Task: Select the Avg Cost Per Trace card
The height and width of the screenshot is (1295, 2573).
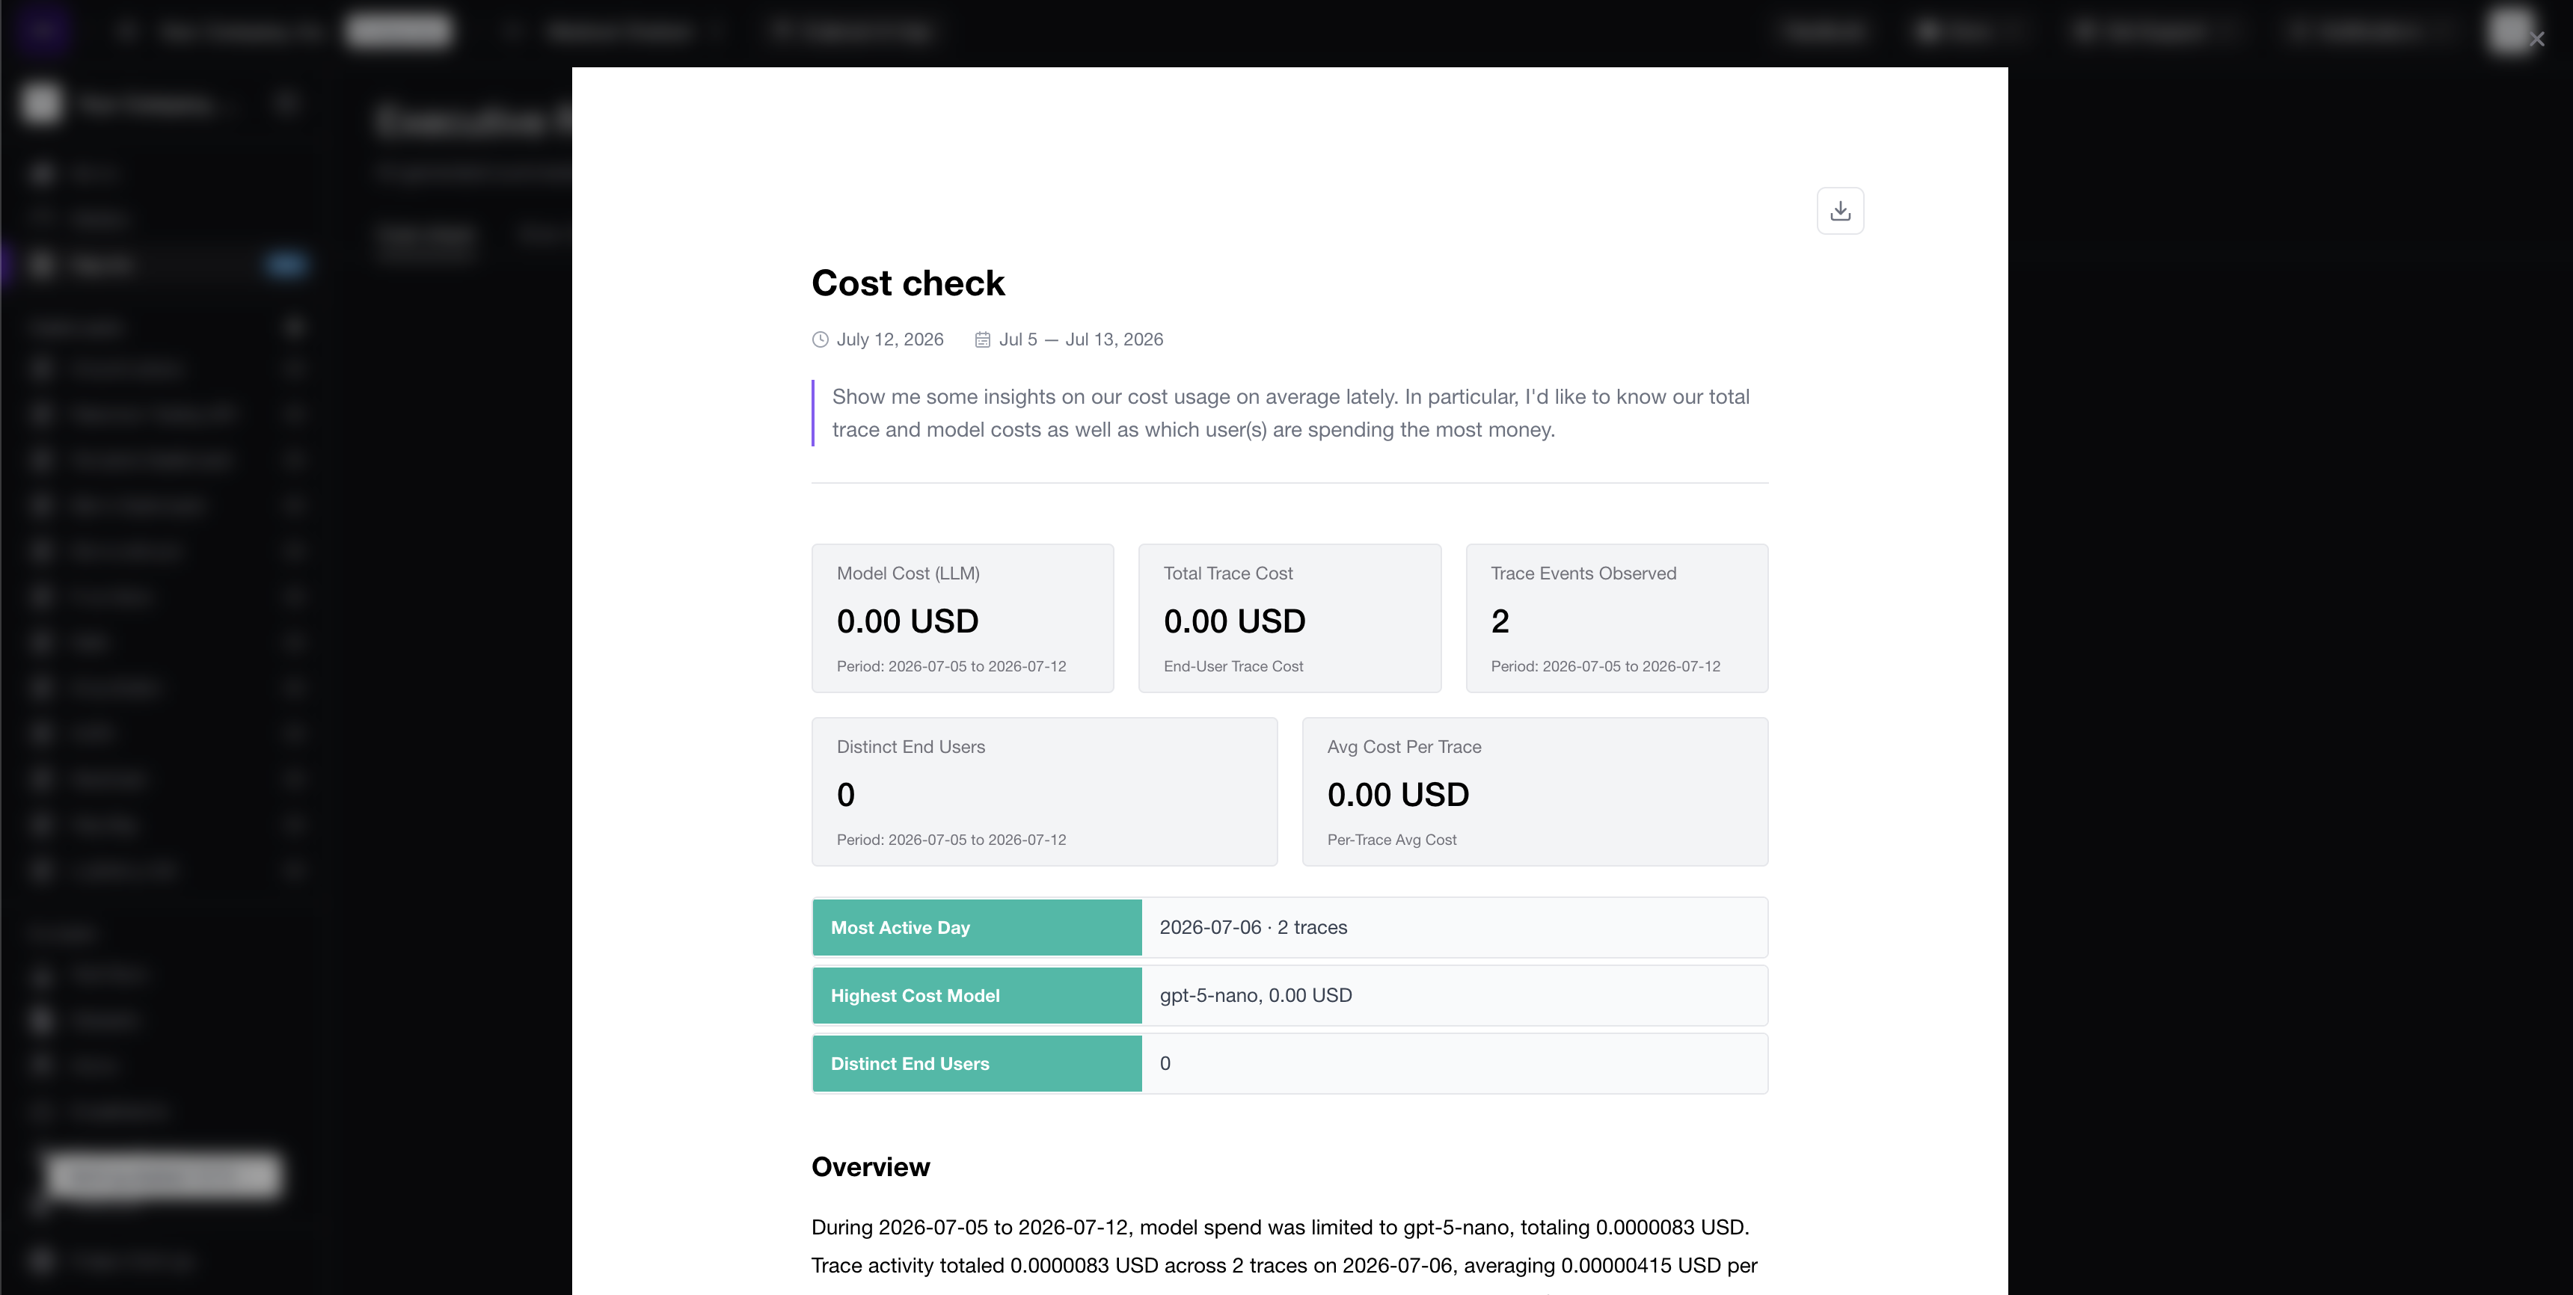Action: [1536, 792]
